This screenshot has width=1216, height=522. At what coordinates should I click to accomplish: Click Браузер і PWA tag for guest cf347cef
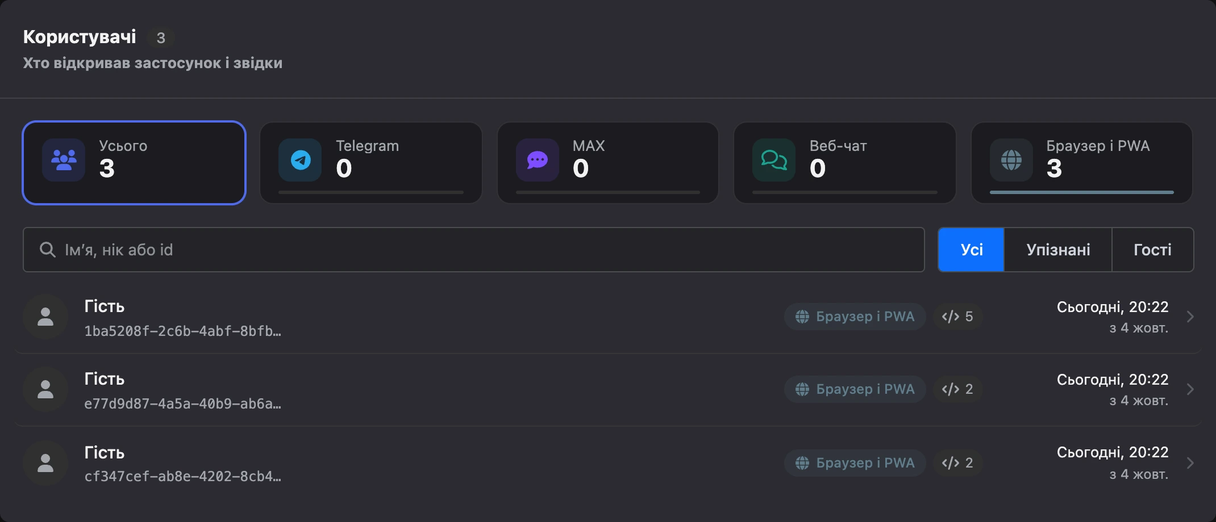pos(855,463)
